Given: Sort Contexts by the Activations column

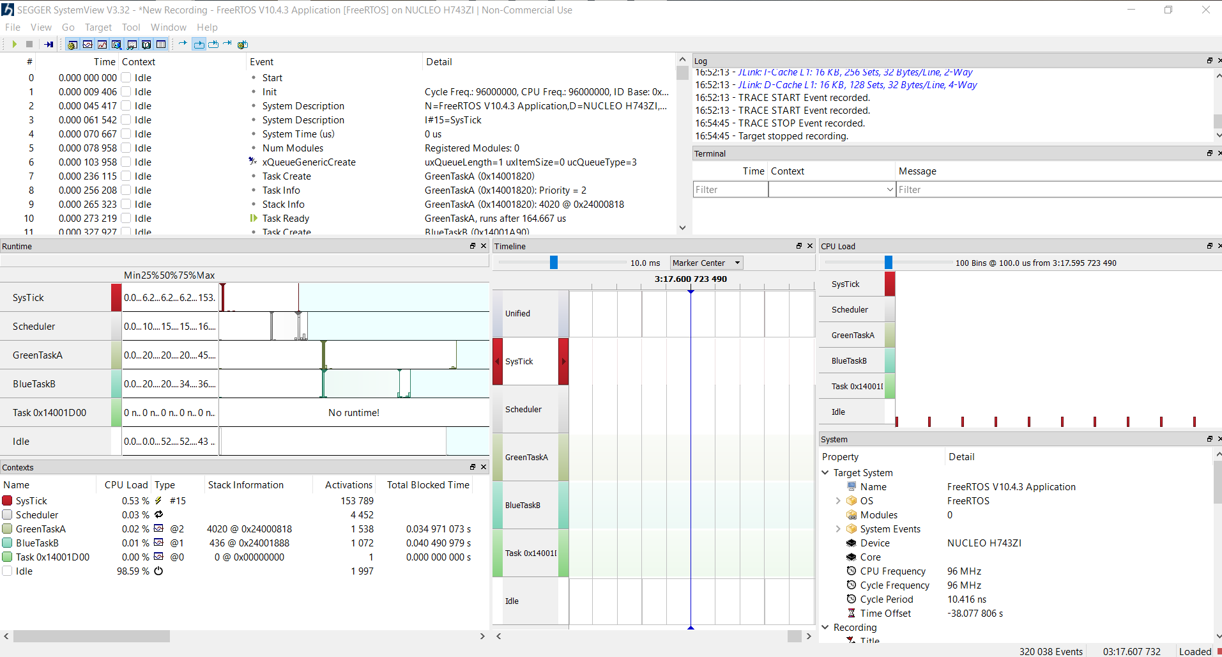Looking at the screenshot, I should (344, 484).
